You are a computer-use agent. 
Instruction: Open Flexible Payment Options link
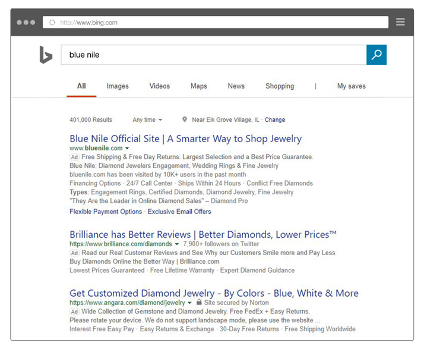pos(106,212)
